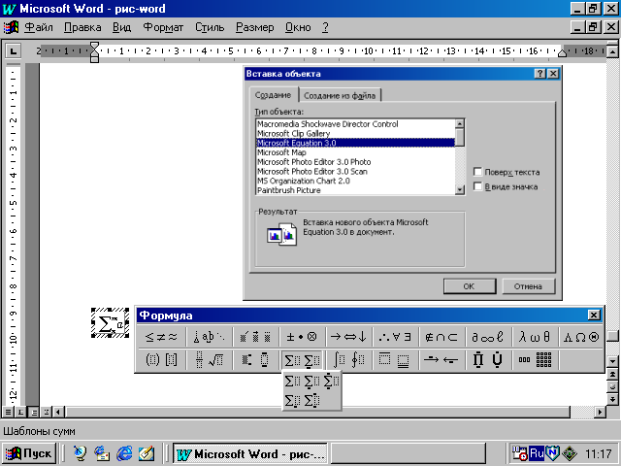Open subscript and superscript templates palette

255,360
